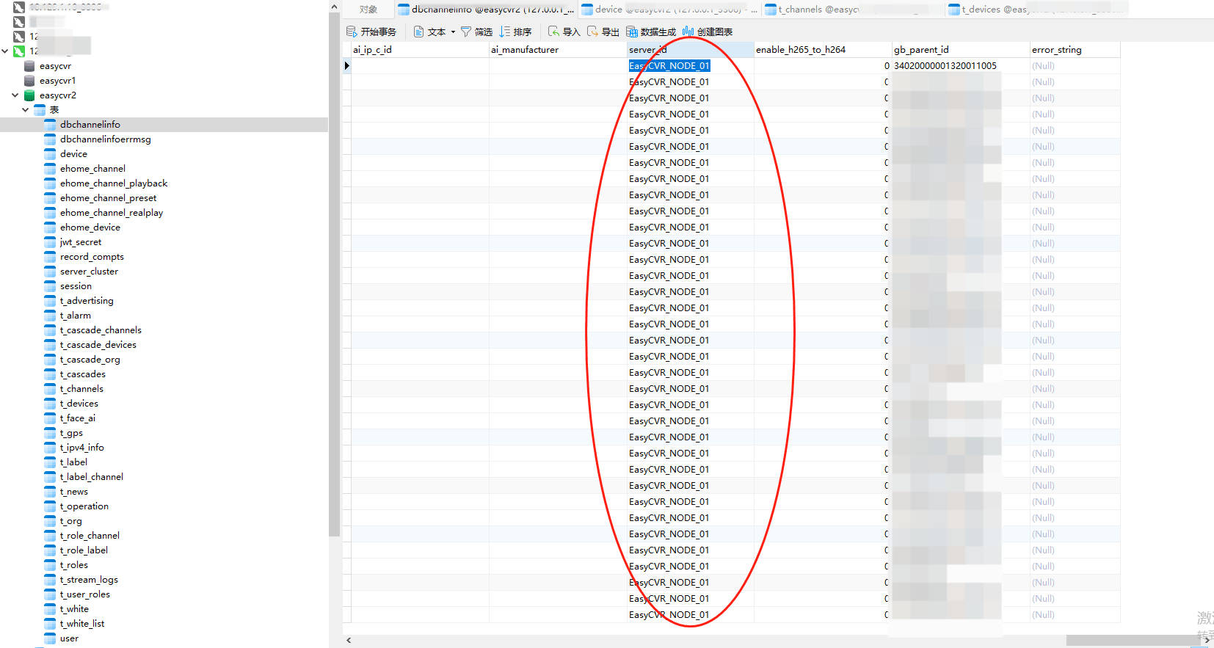Select the t_cascade_devices table
Image resolution: width=1214 pixels, height=648 pixels.
pos(98,345)
